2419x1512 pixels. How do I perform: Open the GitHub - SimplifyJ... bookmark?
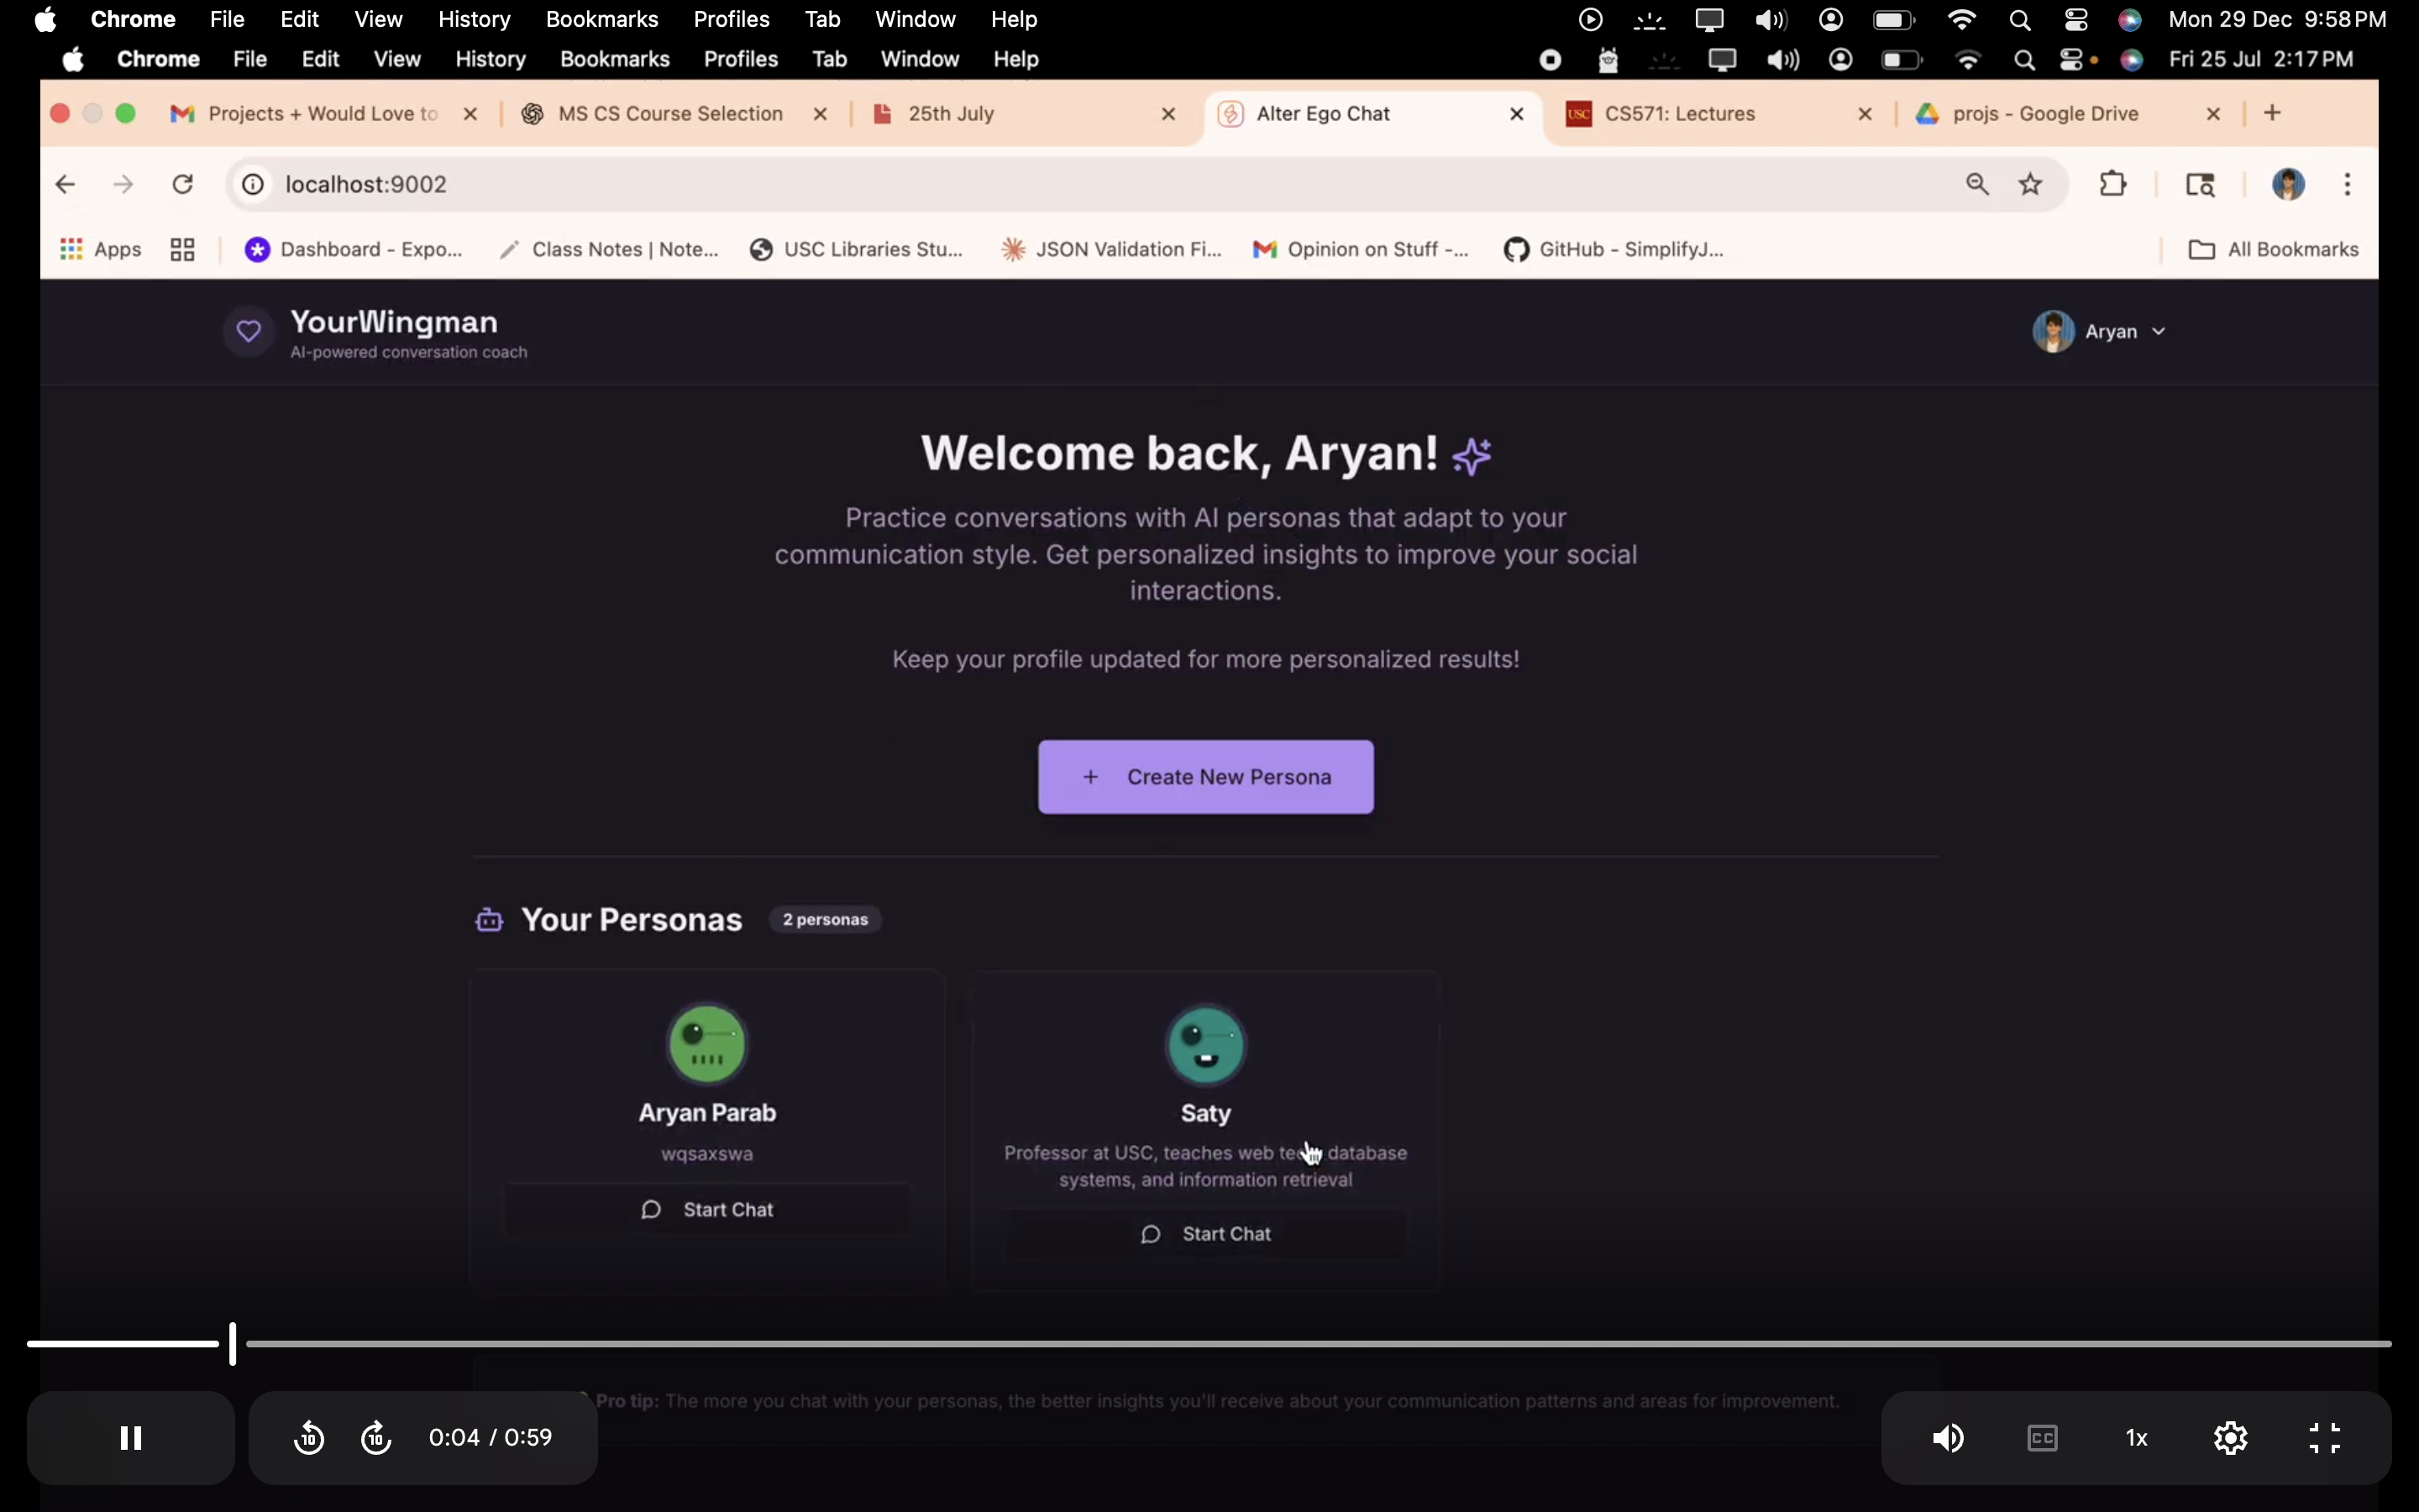[x=1614, y=249]
